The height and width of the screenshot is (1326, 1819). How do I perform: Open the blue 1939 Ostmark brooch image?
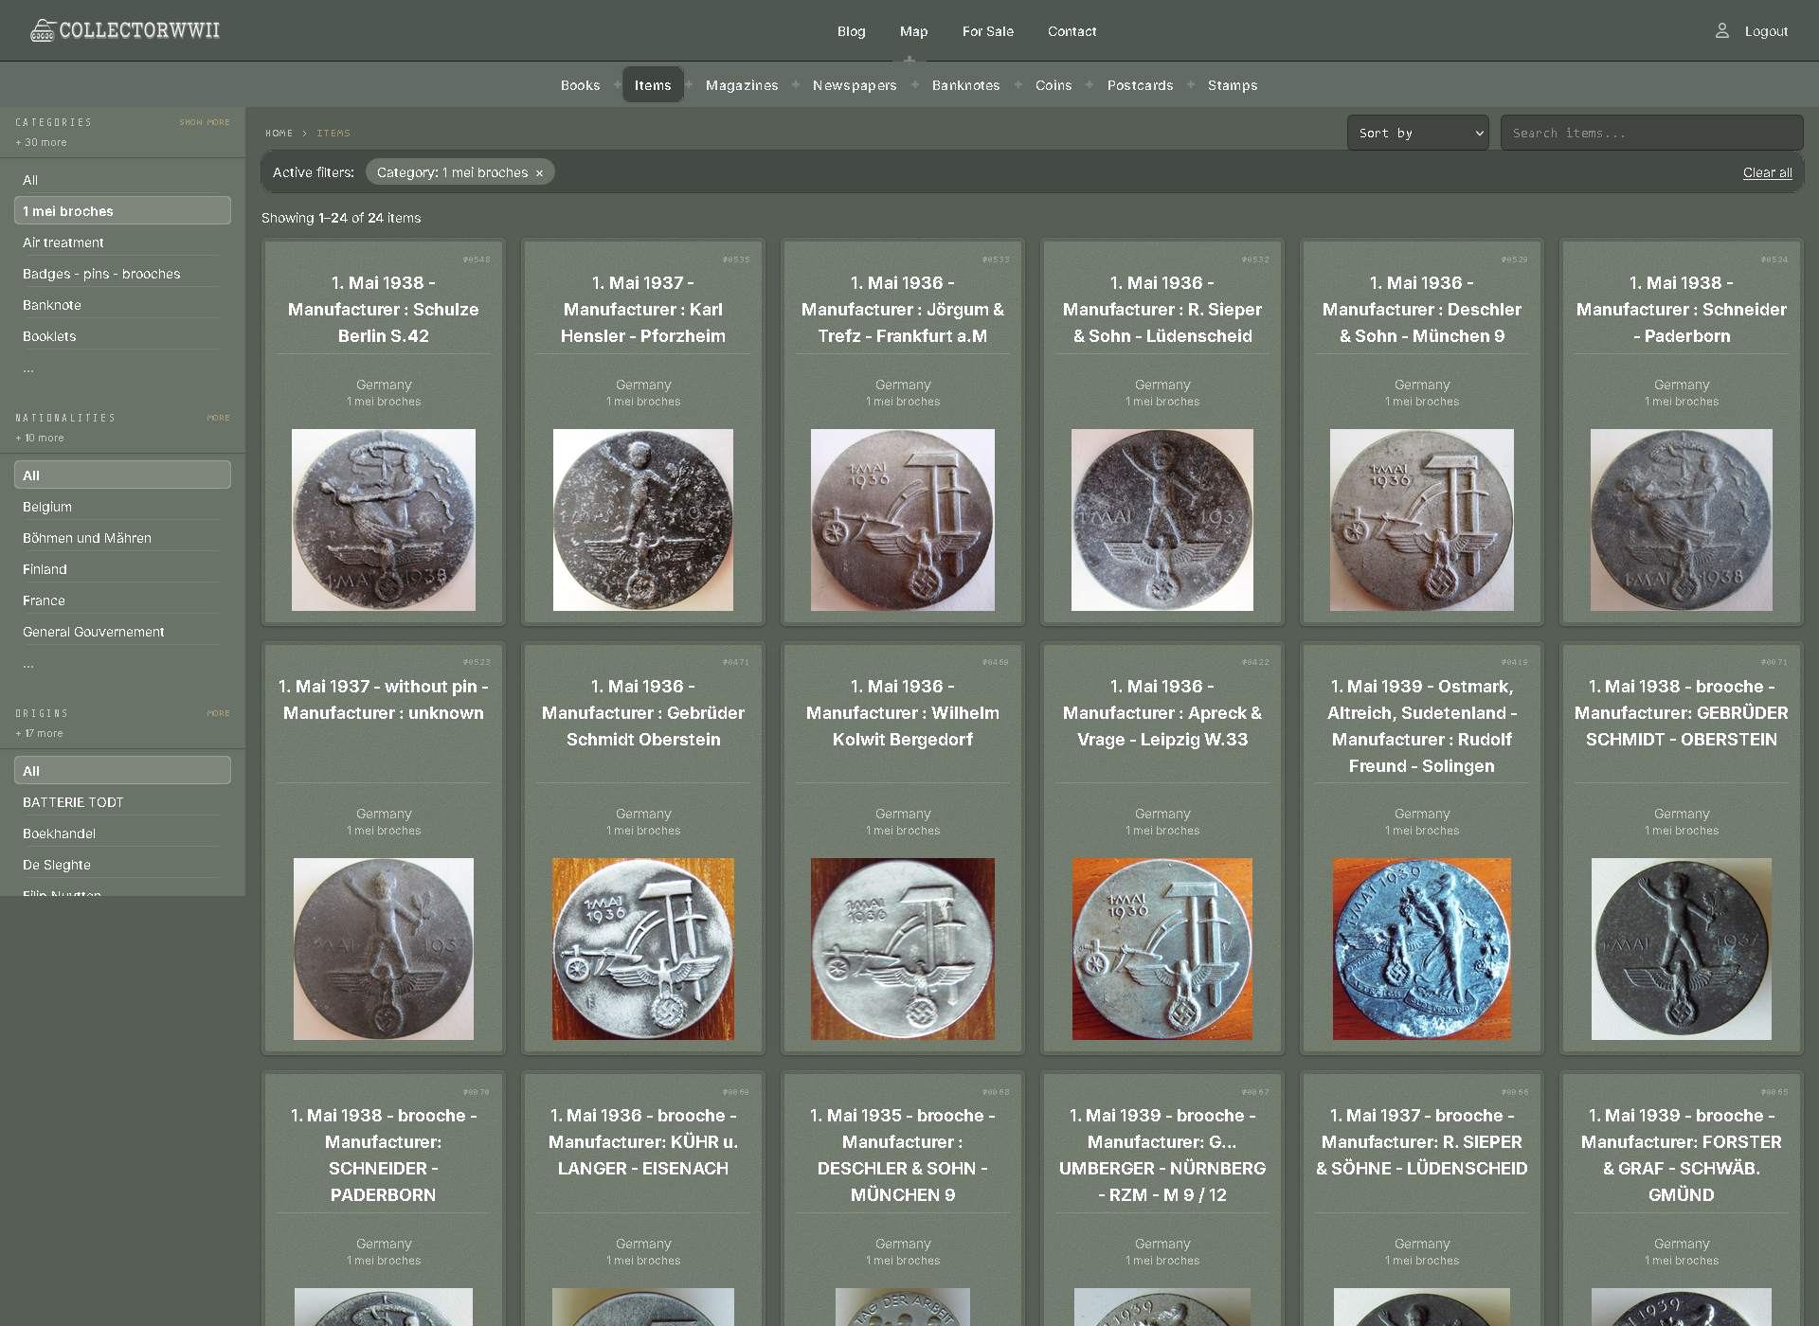tap(1421, 948)
